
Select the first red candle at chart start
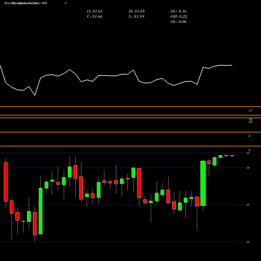coord(6,182)
